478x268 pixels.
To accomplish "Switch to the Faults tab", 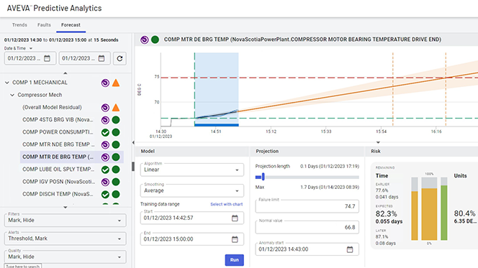I will coord(44,25).
